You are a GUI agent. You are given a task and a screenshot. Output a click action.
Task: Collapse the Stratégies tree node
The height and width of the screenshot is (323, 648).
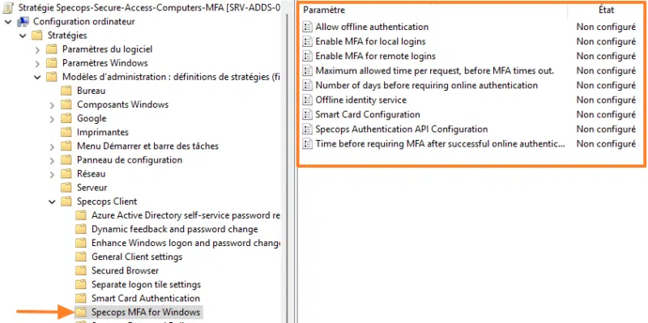coord(23,36)
